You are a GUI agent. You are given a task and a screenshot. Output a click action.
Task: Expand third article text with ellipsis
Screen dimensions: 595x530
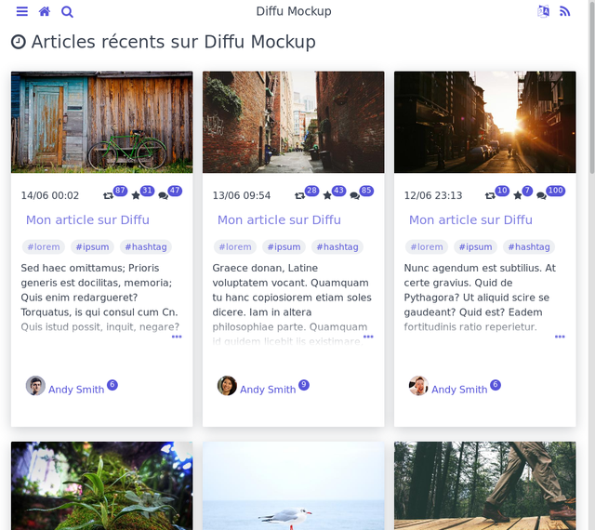(x=560, y=337)
